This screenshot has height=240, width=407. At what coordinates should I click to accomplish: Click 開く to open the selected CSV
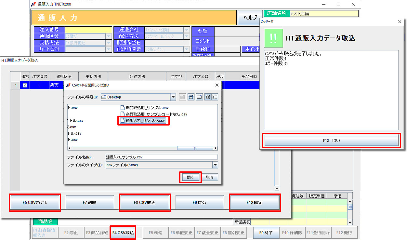click(x=190, y=177)
